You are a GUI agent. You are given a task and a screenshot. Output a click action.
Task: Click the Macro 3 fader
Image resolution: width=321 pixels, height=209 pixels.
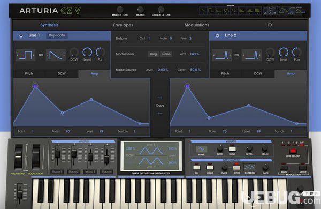tap(90, 156)
